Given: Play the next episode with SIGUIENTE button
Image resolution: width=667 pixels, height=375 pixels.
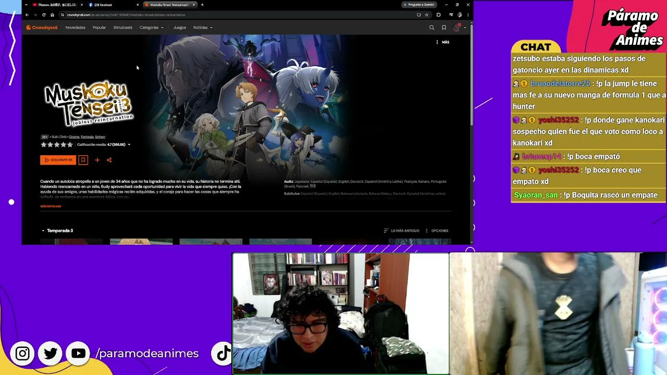Looking at the screenshot, I should [x=58, y=160].
